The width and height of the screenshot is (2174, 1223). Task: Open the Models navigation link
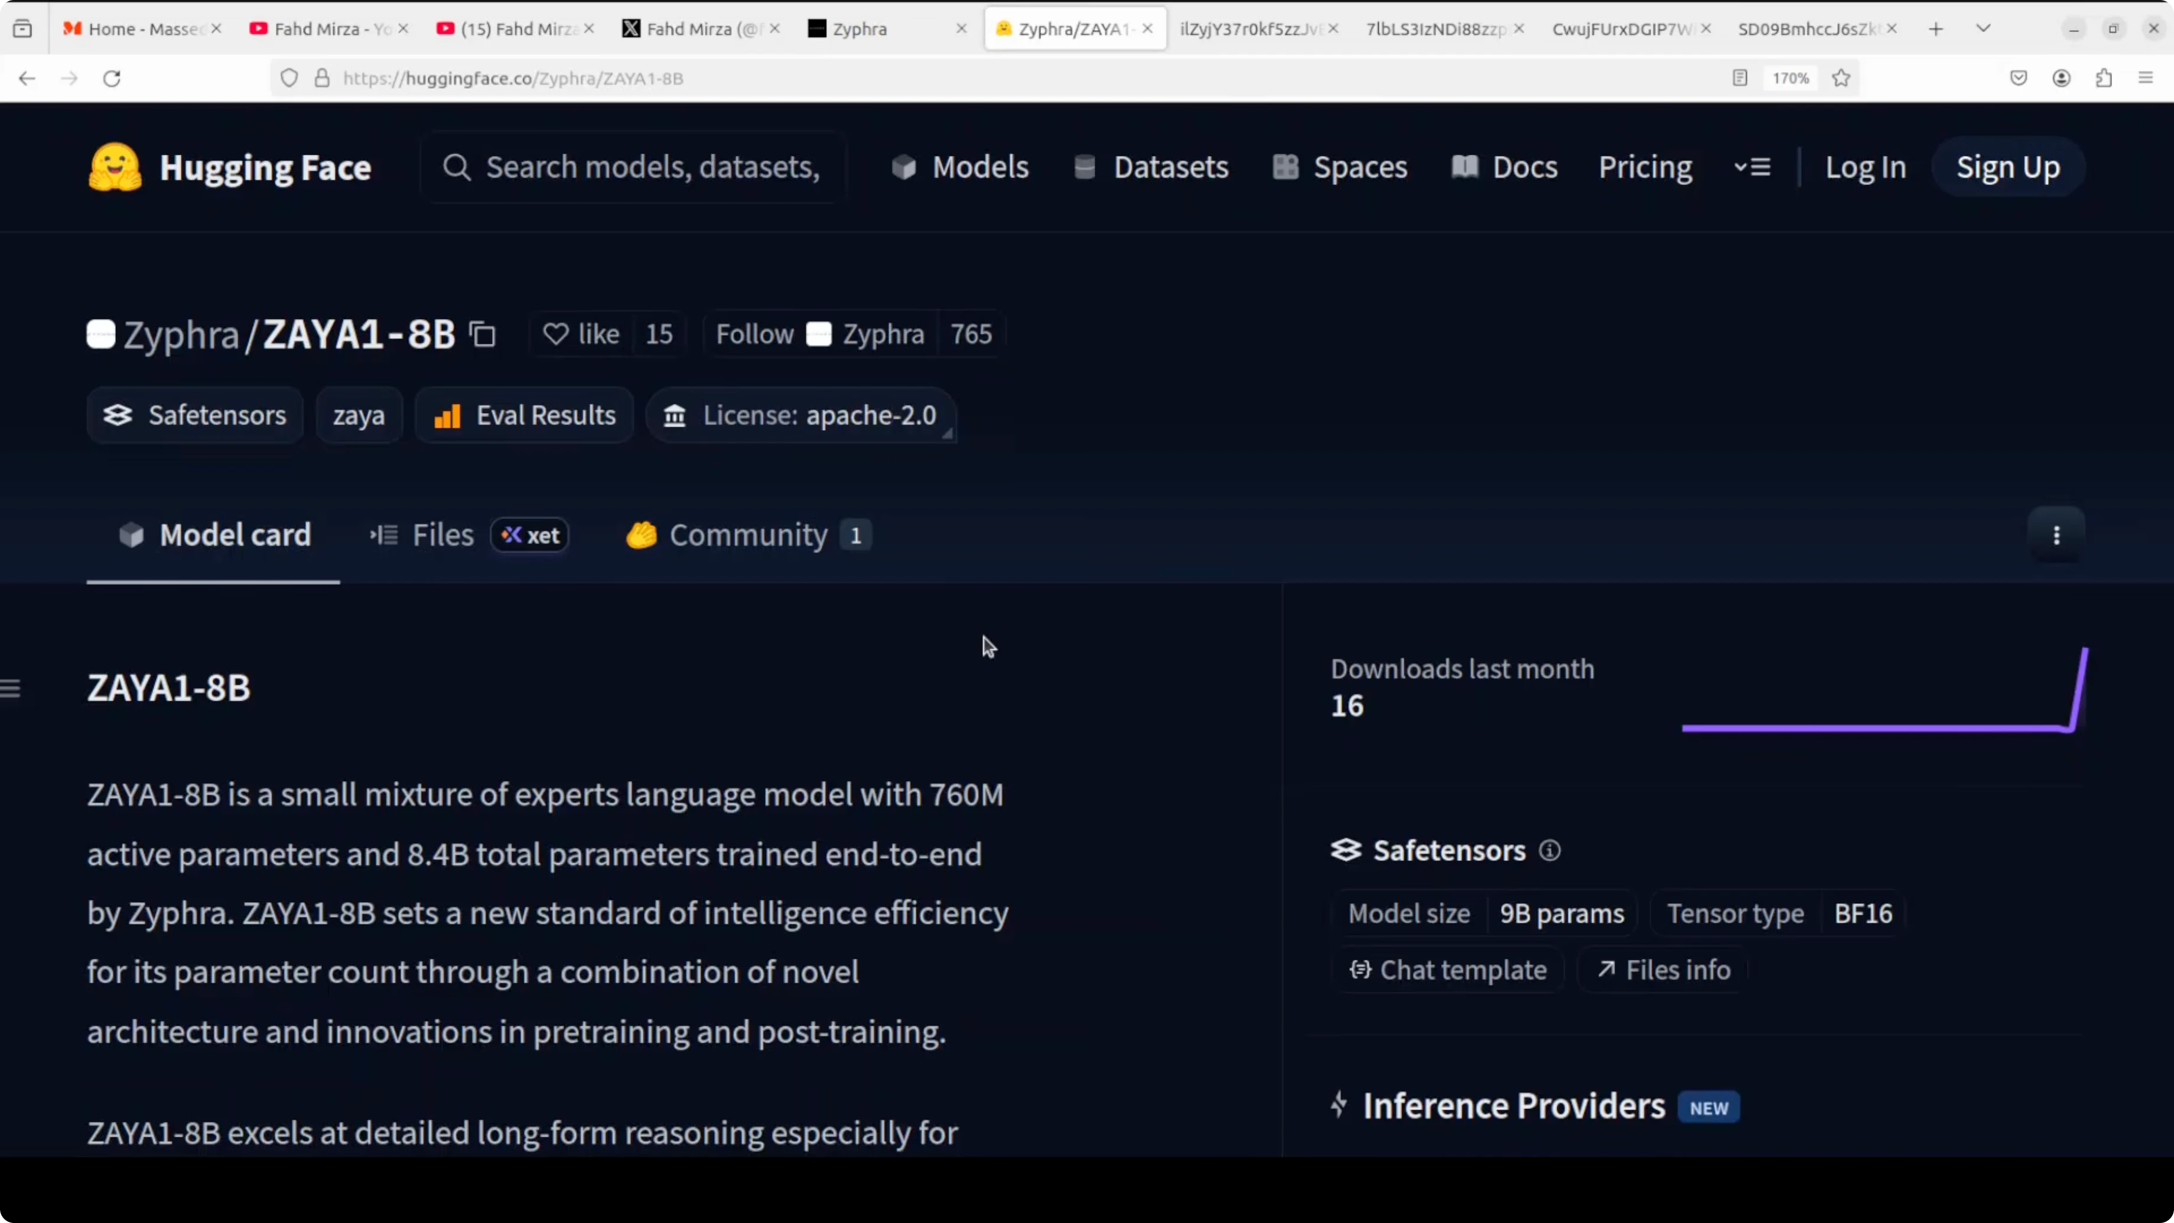pos(961,167)
